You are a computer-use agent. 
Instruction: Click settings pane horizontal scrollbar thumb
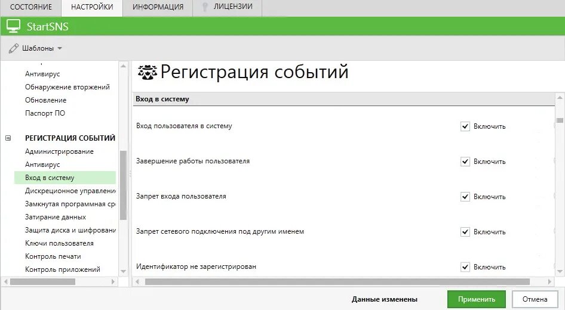pyautogui.click(x=337, y=281)
